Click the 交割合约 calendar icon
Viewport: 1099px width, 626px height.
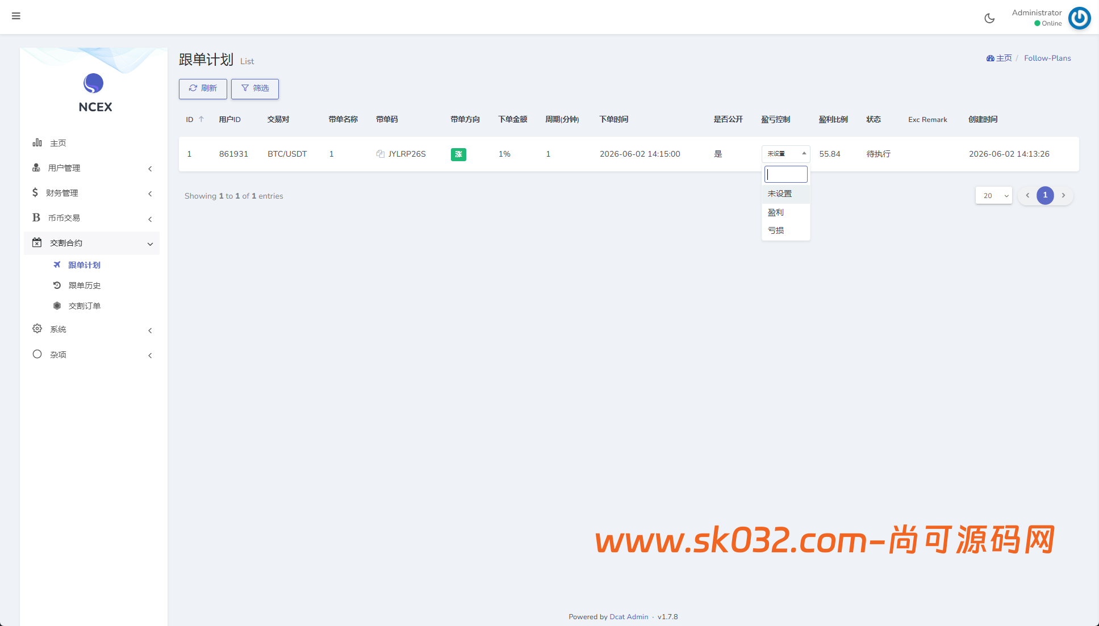pyautogui.click(x=37, y=242)
